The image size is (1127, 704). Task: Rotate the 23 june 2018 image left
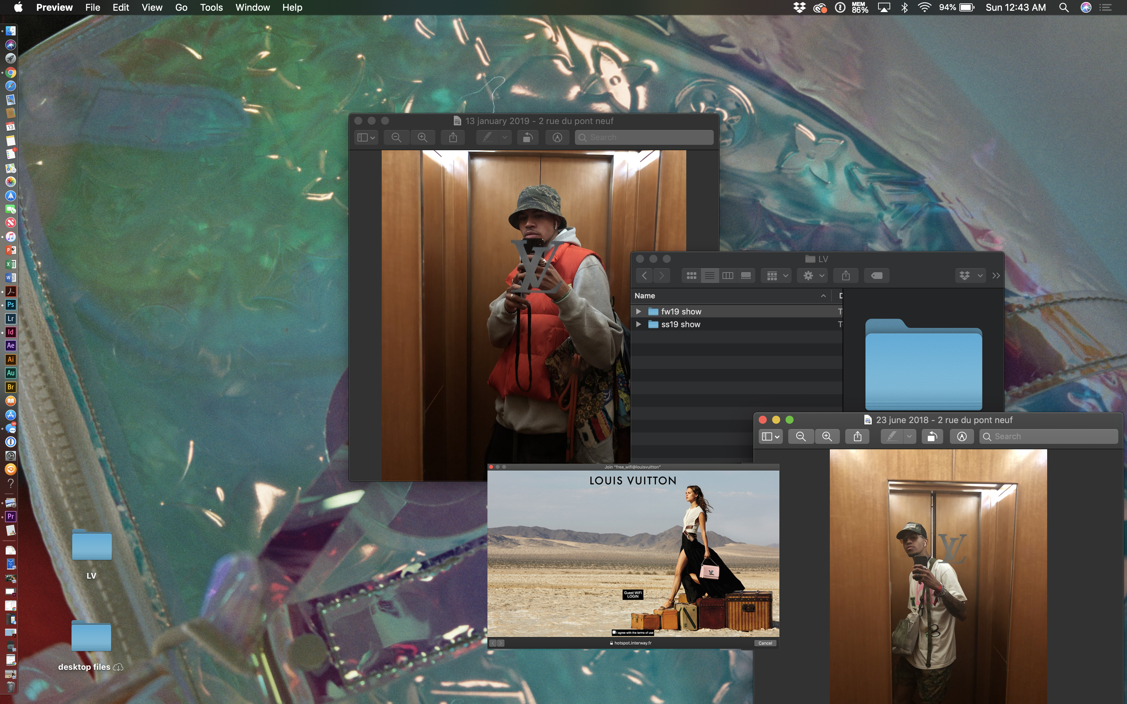click(932, 436)
